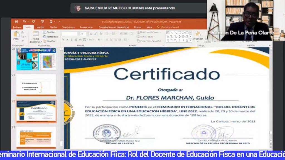Screen dimensions: 285x160
Task: Toggle bold (N) formatting
Action: [63, 39]
